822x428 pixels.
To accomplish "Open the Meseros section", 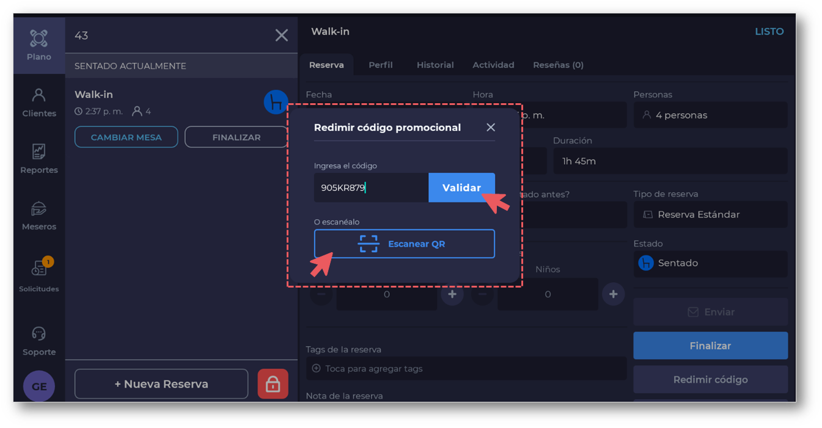I will (x=39, y=216).
